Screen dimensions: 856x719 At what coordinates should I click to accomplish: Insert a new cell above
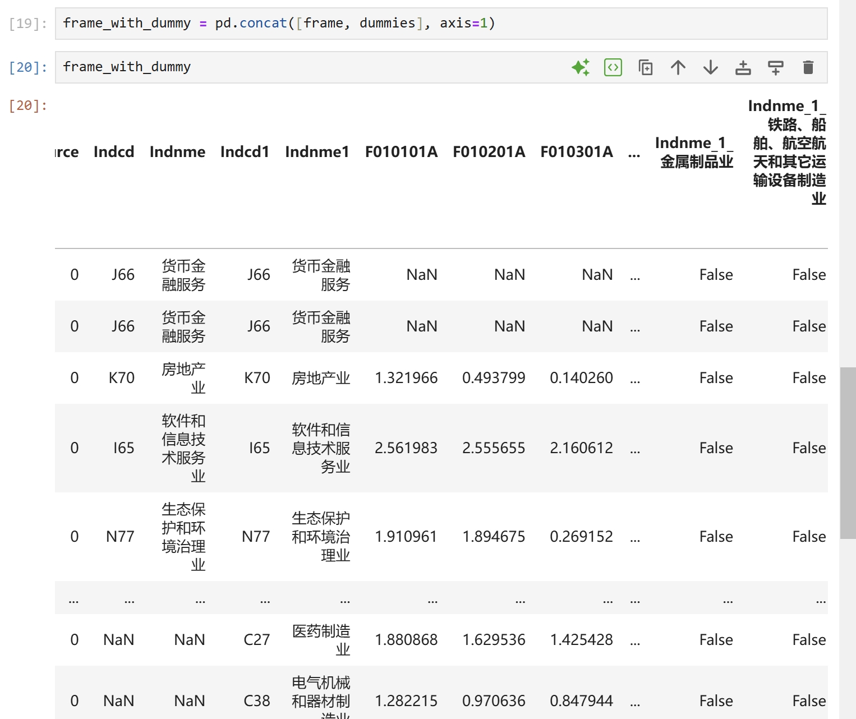743,67
